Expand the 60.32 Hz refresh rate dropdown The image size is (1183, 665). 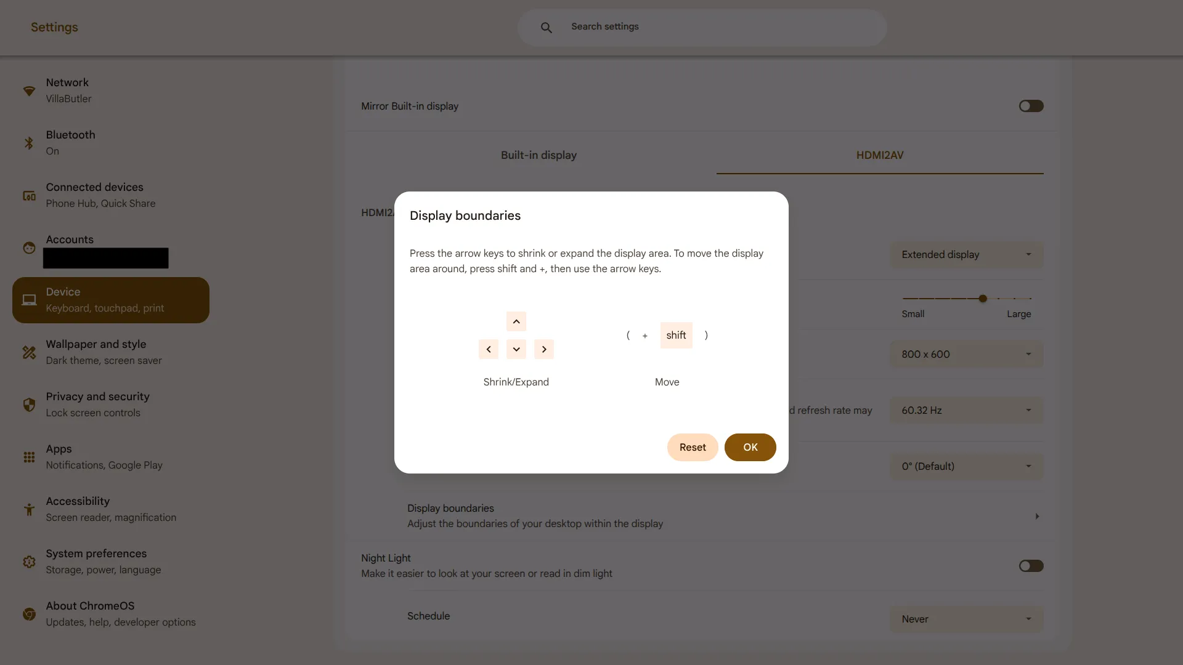tap(966, 410)
